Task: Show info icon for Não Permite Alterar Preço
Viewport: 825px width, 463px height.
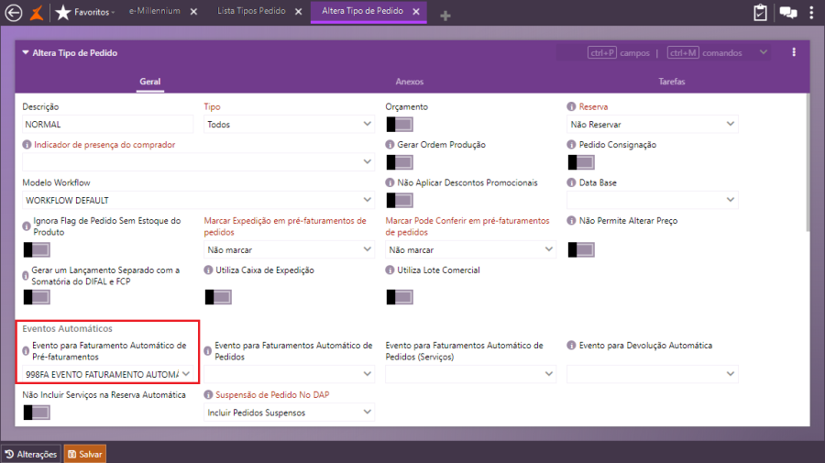Action: 571,220
